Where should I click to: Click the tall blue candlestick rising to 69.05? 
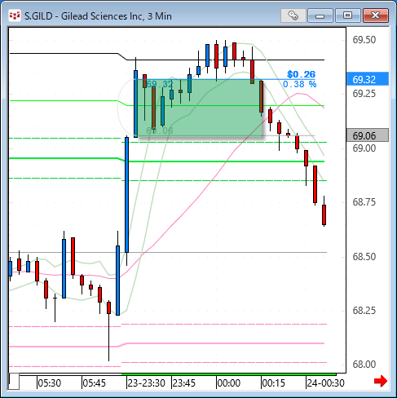(x=126, y=194)
